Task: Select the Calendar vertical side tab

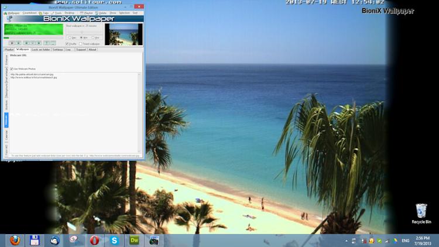Action: (x=6, y=135)
